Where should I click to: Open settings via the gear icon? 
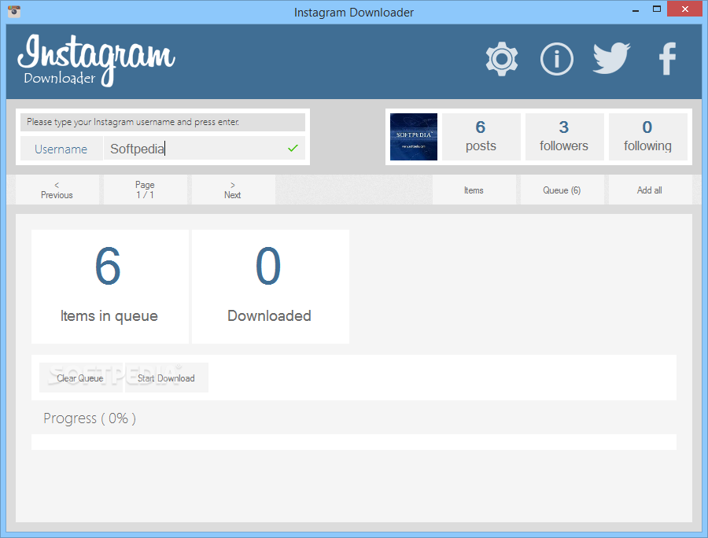point(502,59)
